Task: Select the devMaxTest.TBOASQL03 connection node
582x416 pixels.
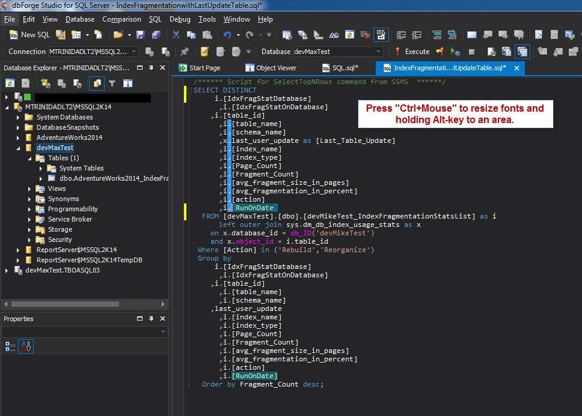Action: tap(63, 270)
